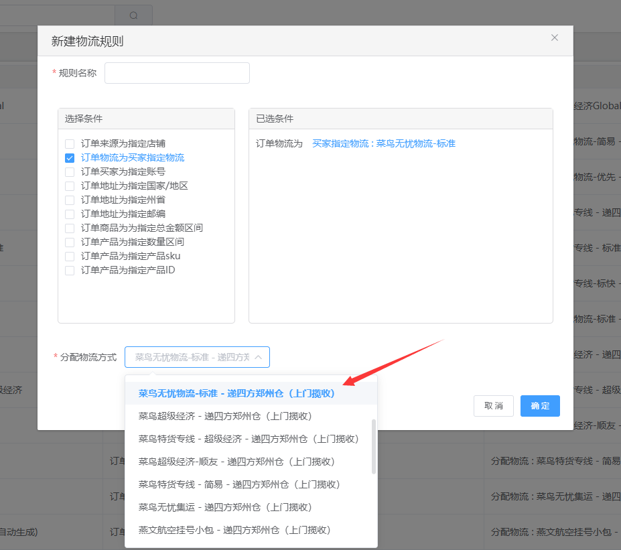Click the 已选条件 panel header
The image size is (621, 550).
(401, 119)
